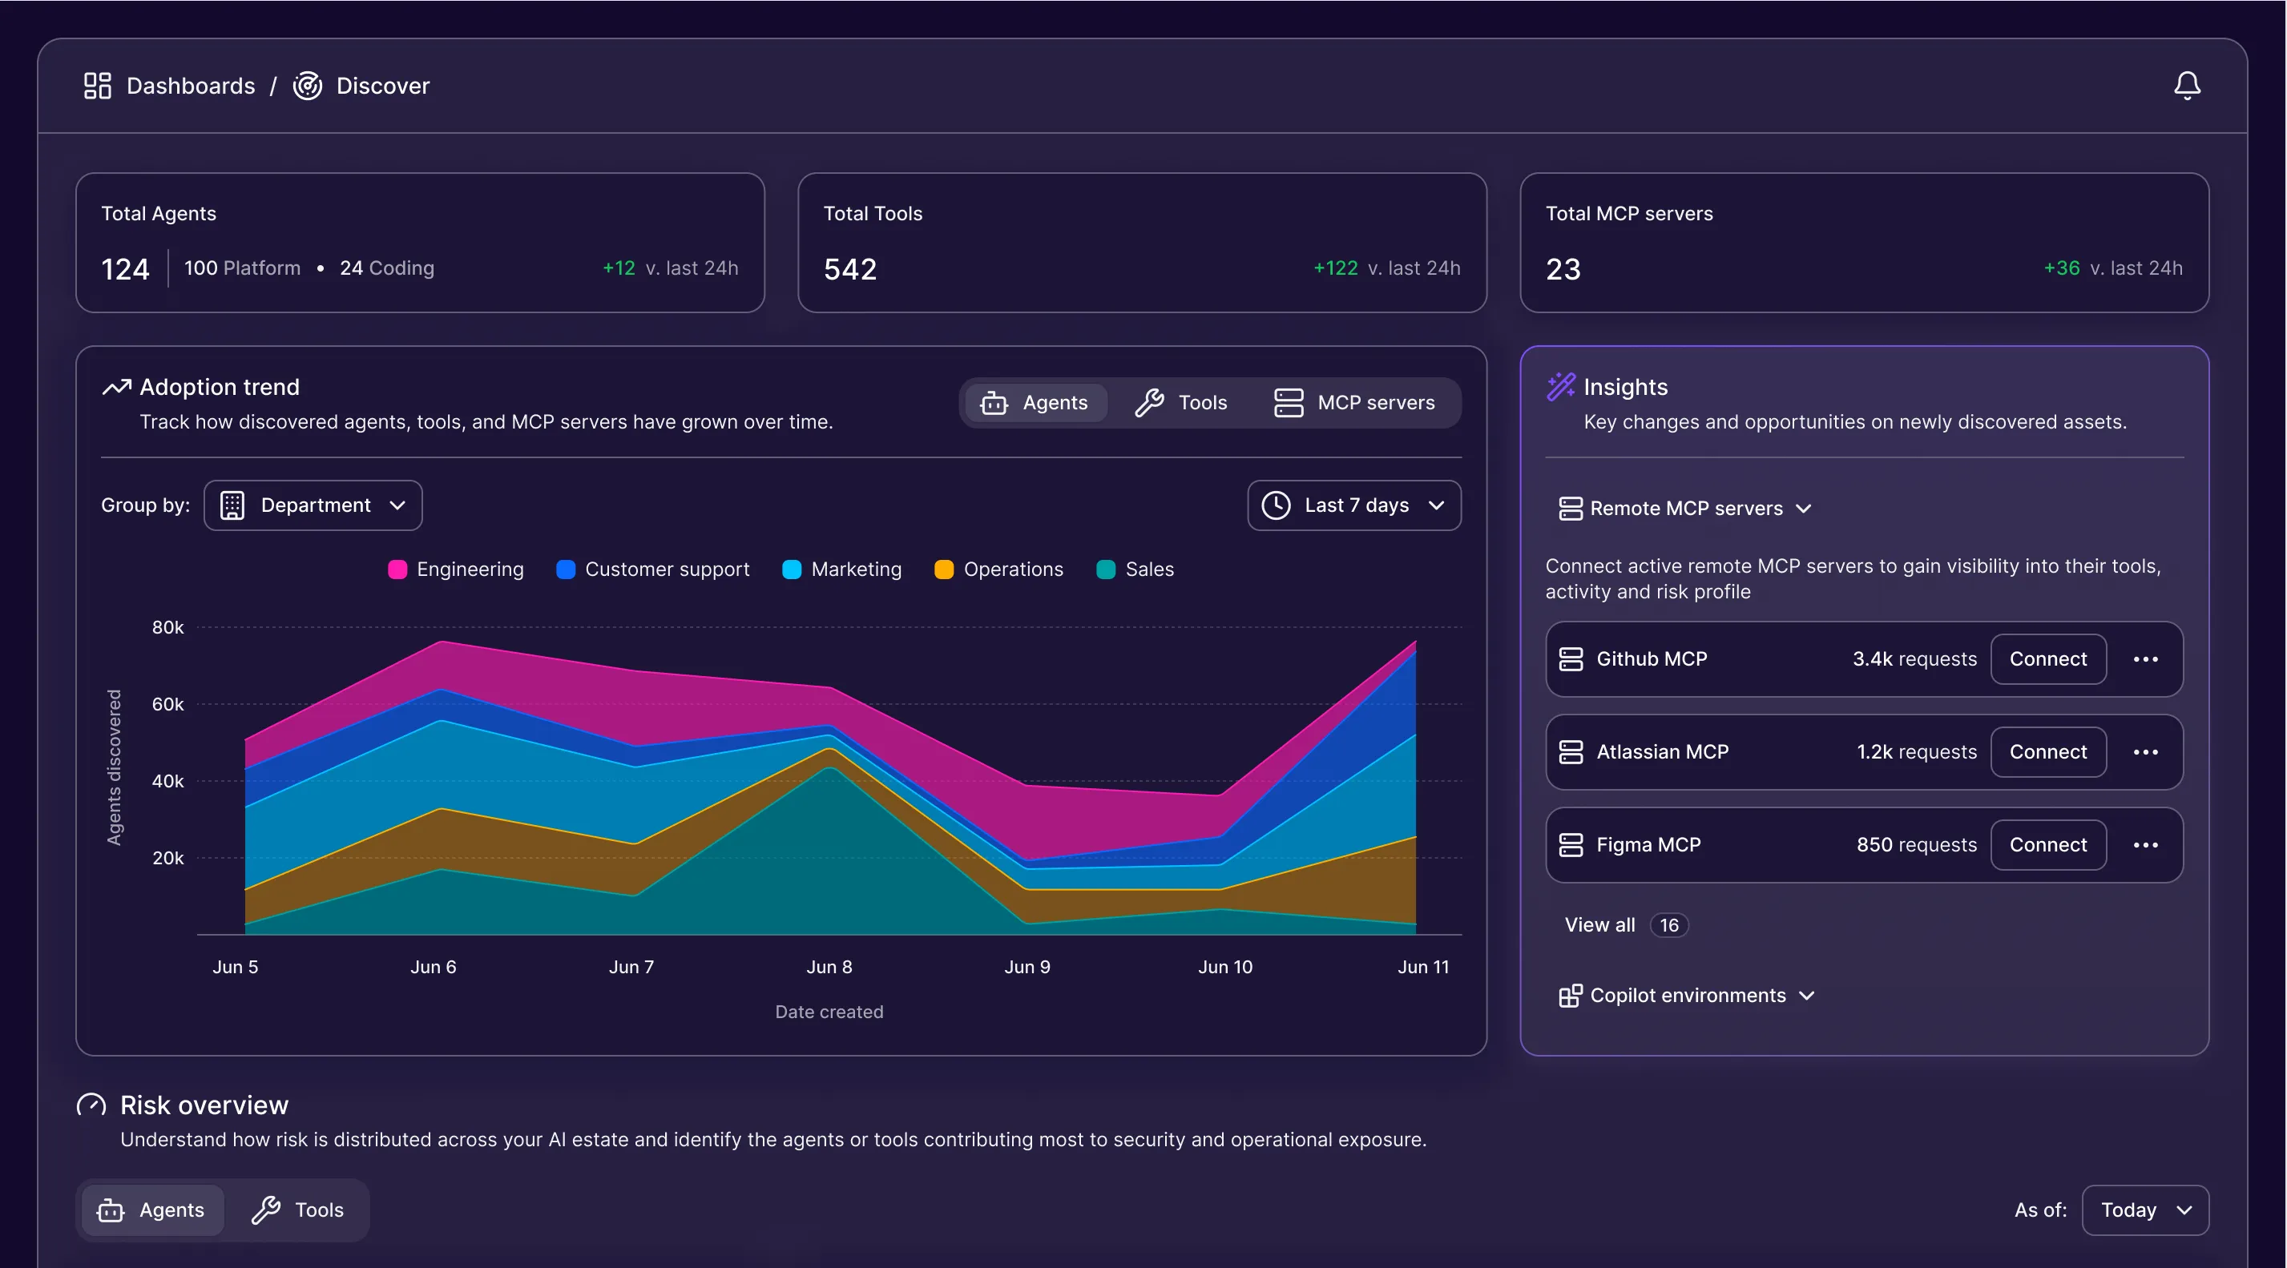Click the Adoption trend arrow icon
The height and width of the screenshot is (1268, 2287).
[116, 387]
